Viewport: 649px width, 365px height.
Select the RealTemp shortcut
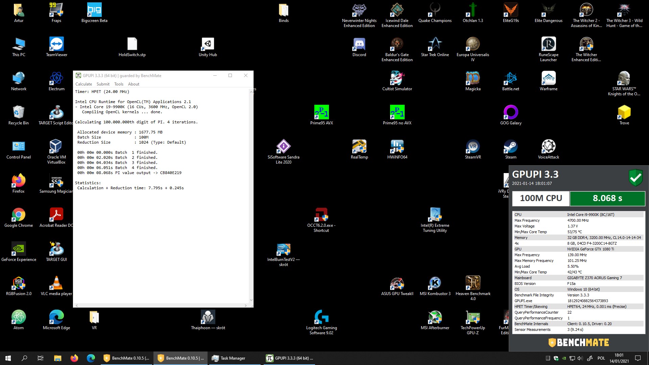359,149
